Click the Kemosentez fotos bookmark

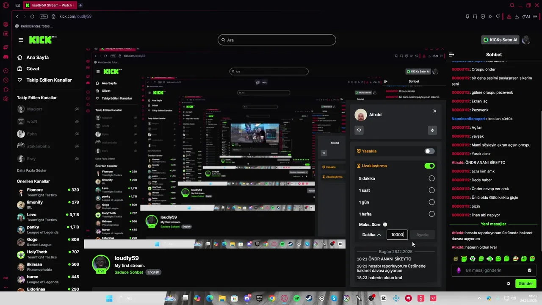coord(34,26)
